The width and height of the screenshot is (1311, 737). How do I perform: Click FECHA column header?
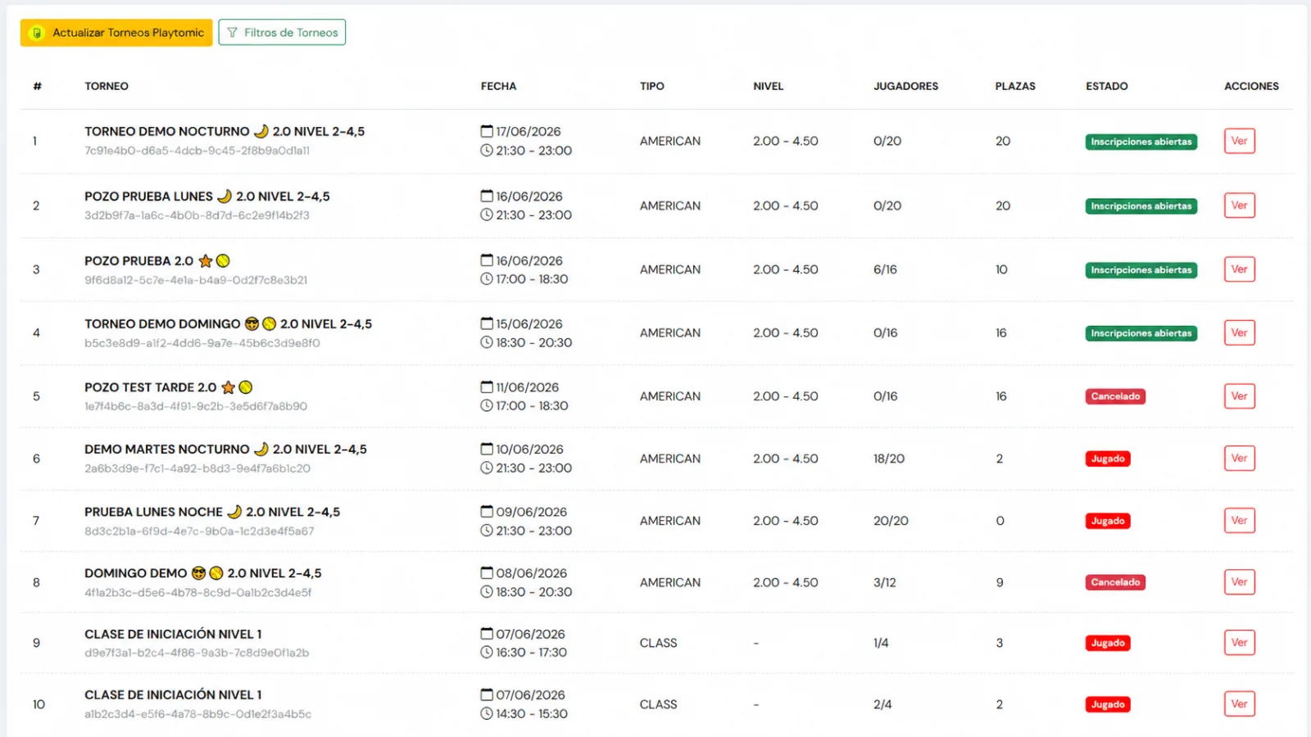(498, 86)
